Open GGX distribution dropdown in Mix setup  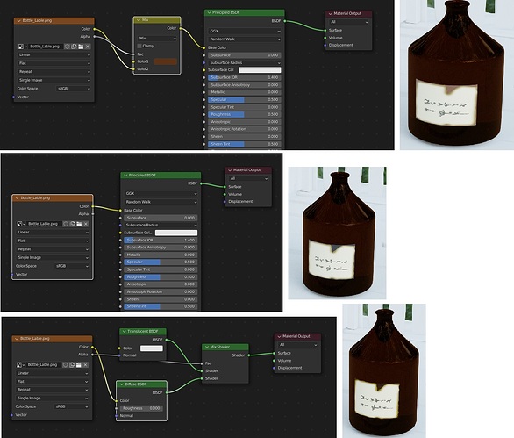[245, 32]
